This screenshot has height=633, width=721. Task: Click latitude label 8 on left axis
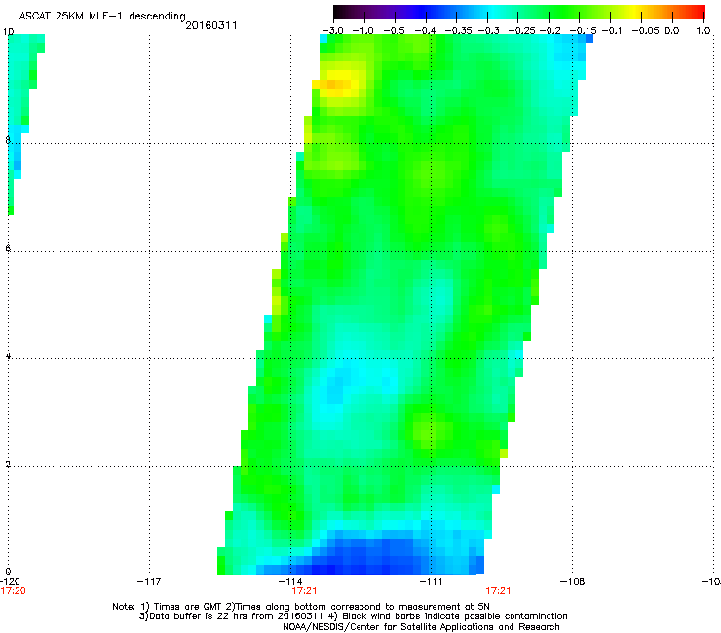[8, 140]
